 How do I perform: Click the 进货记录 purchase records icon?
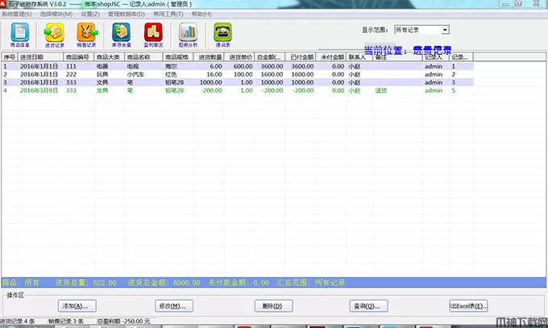click(x=54, y=34)
